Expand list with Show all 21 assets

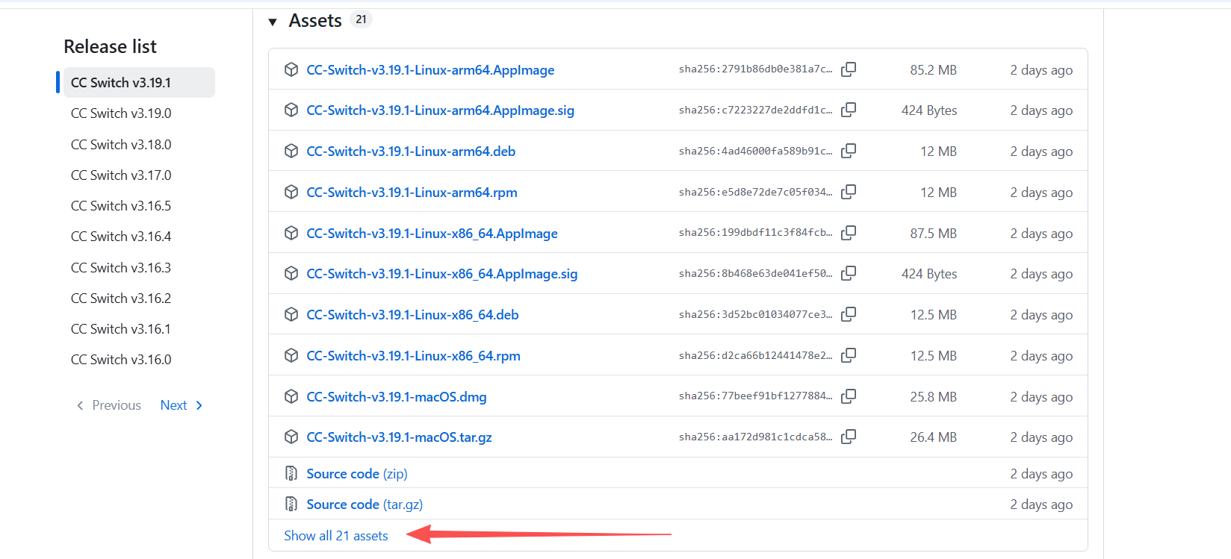[336, 536]
